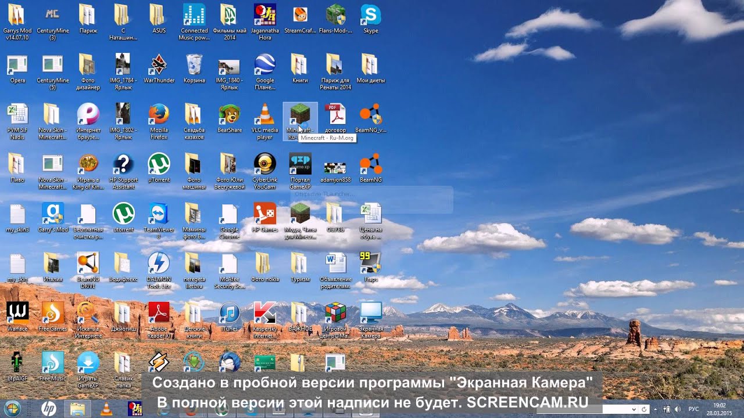Switch input language via РУС indicator
This screenshot has width=744, height=418.
693,409
